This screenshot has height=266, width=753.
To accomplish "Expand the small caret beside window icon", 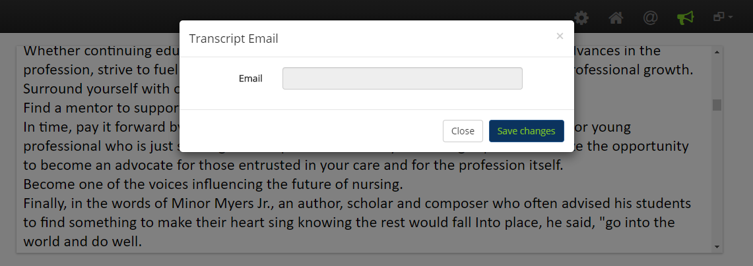I will pos(731,17).
